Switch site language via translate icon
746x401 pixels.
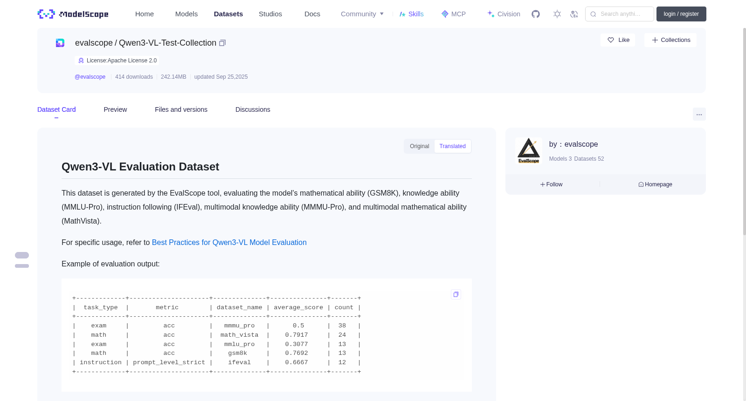click(574, 14)
